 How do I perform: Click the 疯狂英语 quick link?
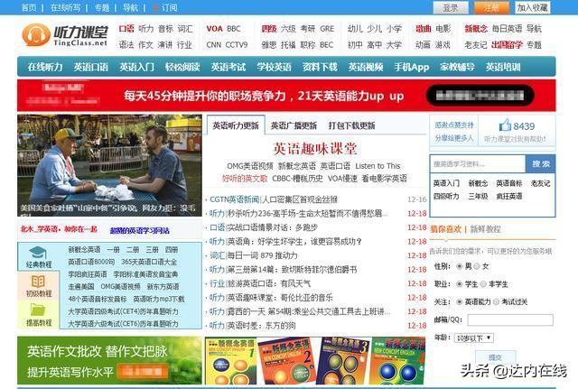(509, 197)
